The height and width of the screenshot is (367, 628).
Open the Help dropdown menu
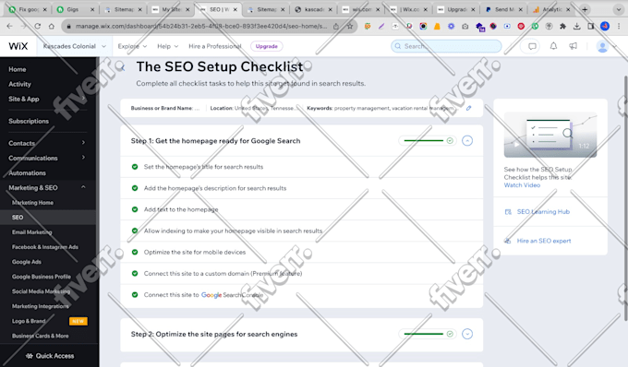[167, 46]
